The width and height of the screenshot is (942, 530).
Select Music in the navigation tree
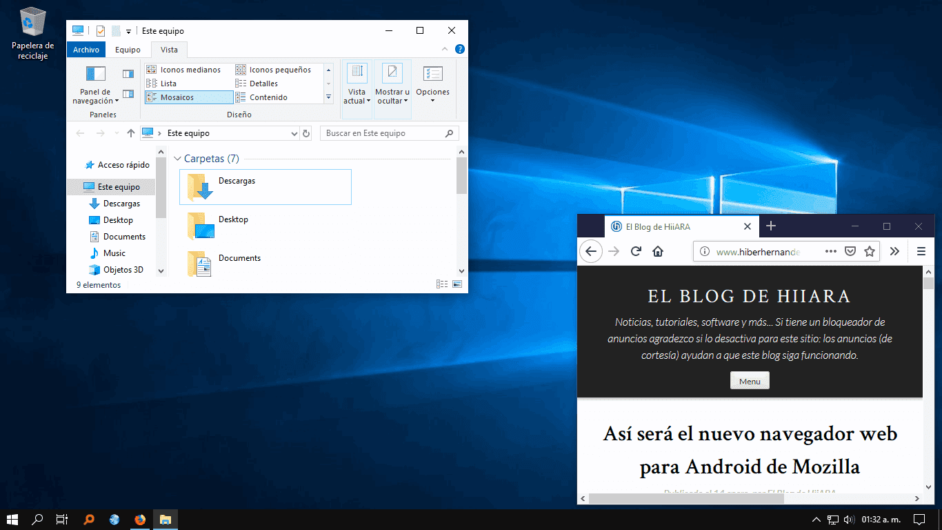click(x=108, y=253)
